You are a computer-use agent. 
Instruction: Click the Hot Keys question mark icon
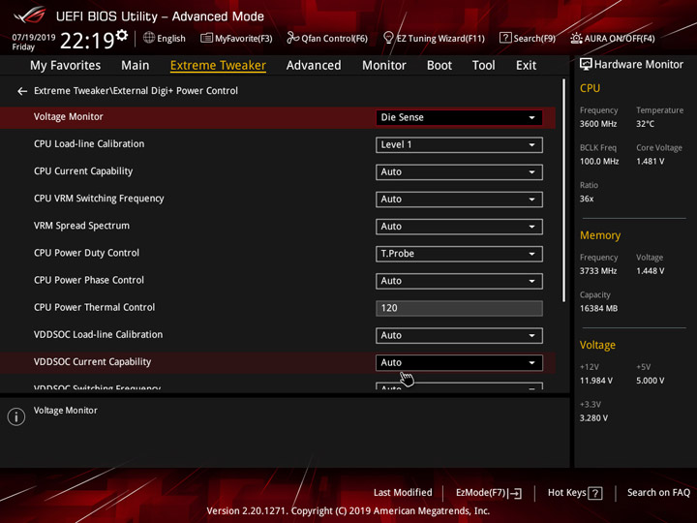point(594,493)
